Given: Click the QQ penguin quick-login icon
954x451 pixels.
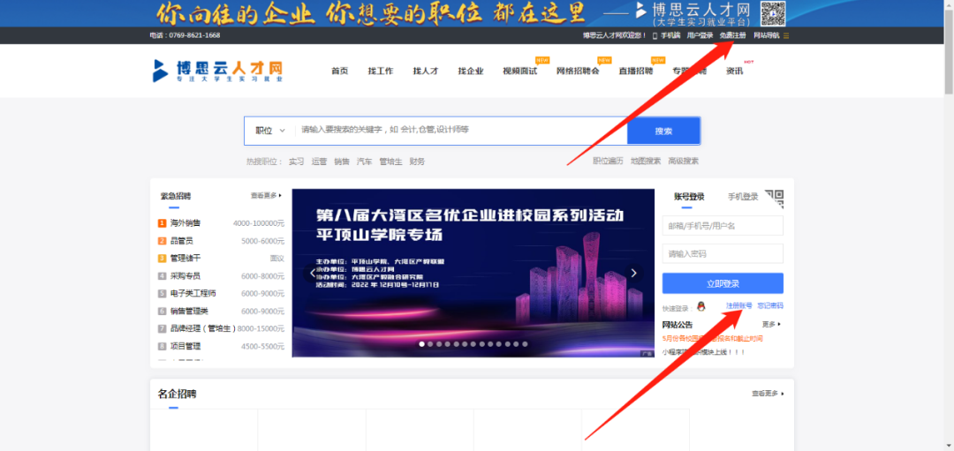Looking at the screenshot, I should click(x=700, y=306).
